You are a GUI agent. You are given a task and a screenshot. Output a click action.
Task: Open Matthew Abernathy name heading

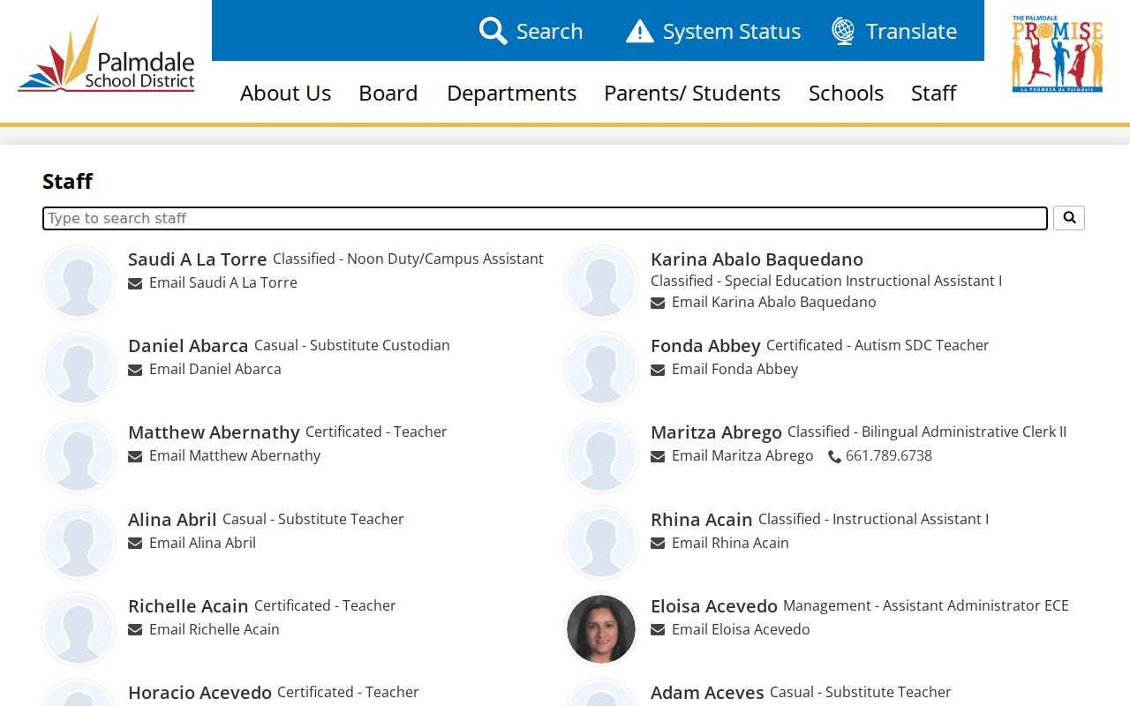(214, 432)
